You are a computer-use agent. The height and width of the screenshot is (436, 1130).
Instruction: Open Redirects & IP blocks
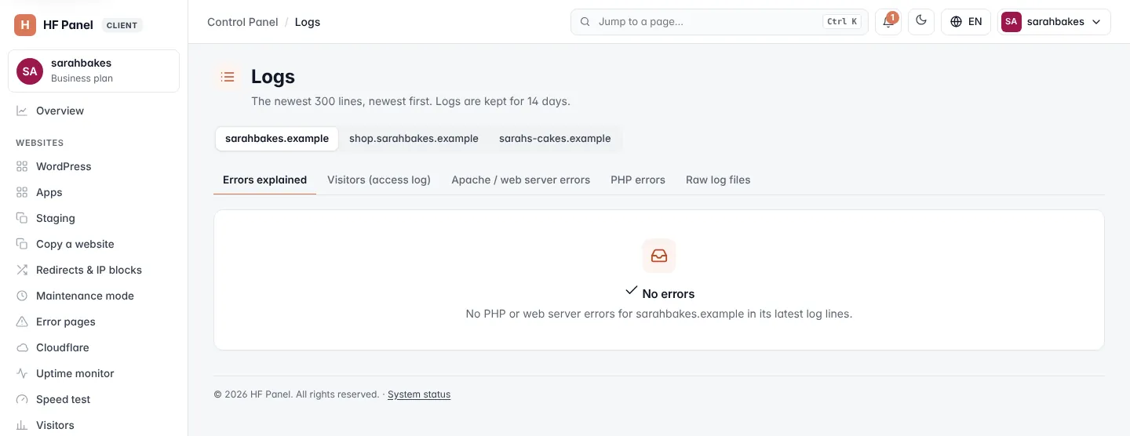point(94,270)
